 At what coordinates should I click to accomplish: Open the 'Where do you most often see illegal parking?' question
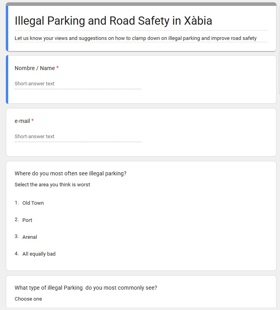tap(70, 173)
